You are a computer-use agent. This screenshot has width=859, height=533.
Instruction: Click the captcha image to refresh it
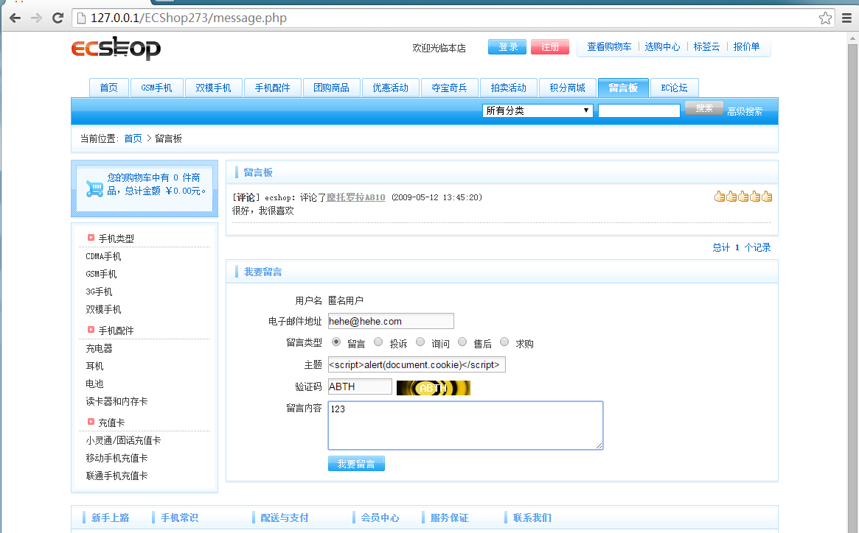point(434,387)
